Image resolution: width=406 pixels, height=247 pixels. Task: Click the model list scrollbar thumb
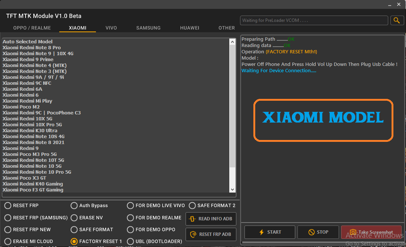tap(232, 106)
